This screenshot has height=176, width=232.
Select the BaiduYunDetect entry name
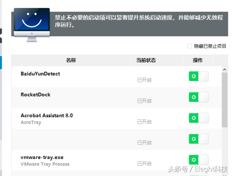(40, 74)
